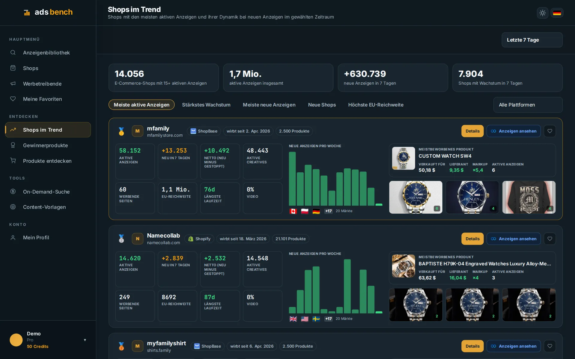Open the Alle Plattformen filter dropdown
This screenshot has height=359, width=575.
(x=528, y=105)
